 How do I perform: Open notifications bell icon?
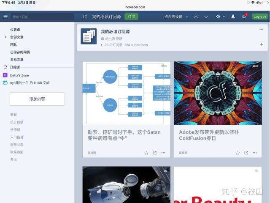(233, 16)
